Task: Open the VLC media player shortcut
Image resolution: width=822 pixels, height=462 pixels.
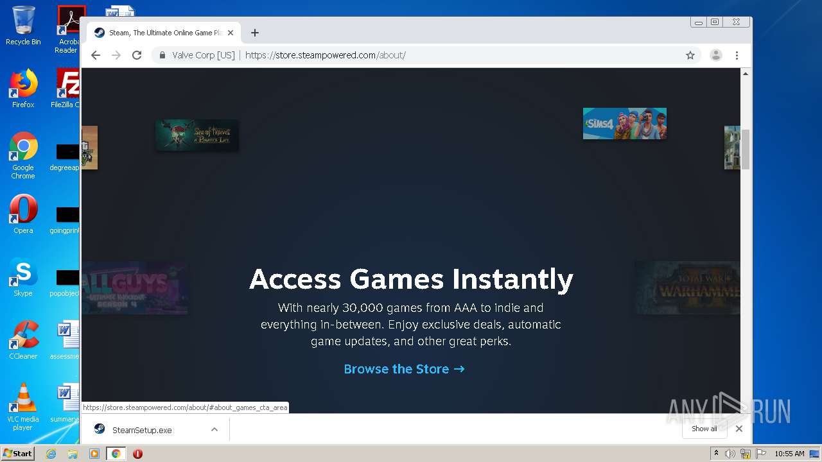Action: [23, 407]
